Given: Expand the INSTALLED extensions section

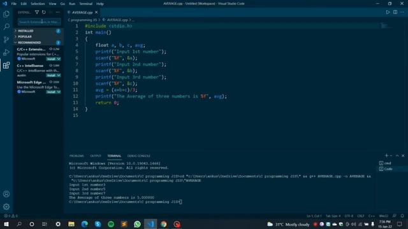Looking at the screenshot, I should pos(38,31).
